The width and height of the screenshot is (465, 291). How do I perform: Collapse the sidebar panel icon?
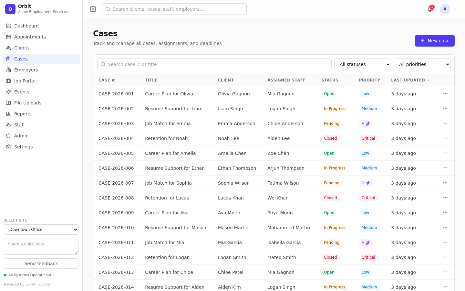(x=93, y=9)
